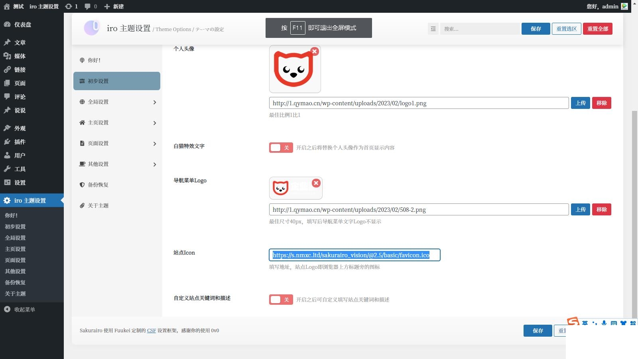
Task: Remove navigation menu logo thumbnail with X
Action: [x=316, y=183]
